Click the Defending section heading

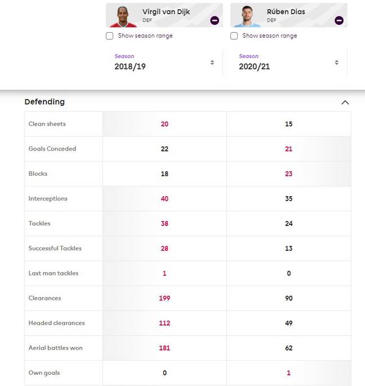tap(44, 102)
